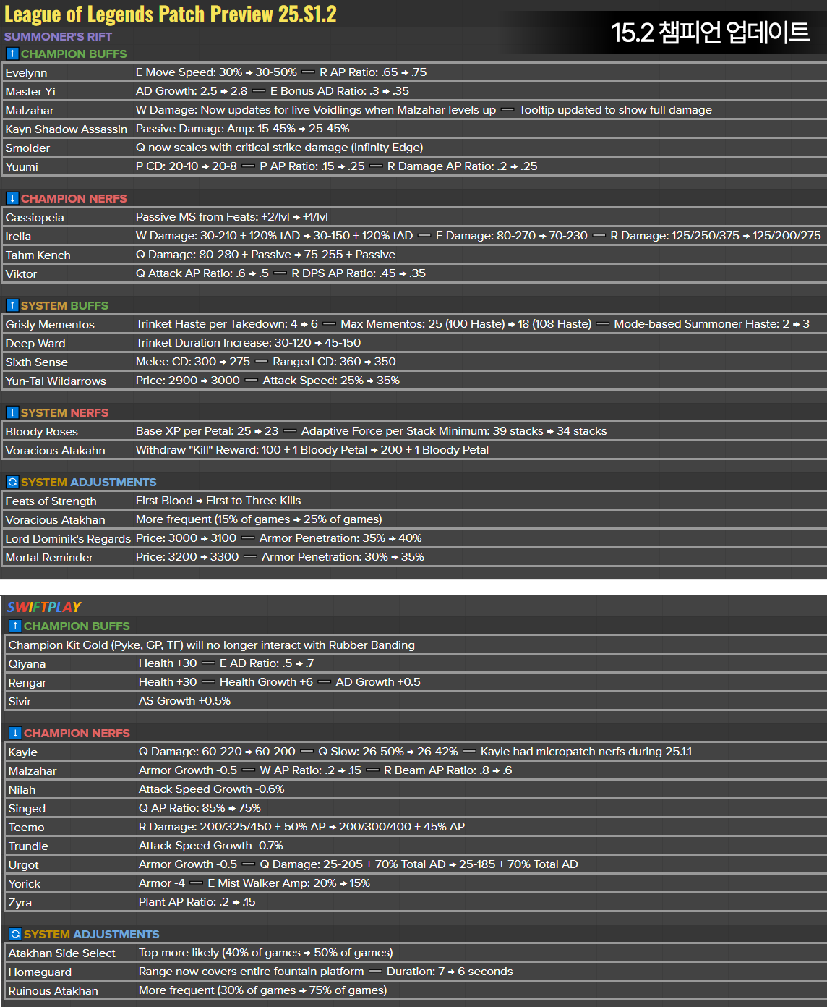The width and height of the screenshot is (827, 1007).
Task: Select the Irelia row name
Action: 18,236
